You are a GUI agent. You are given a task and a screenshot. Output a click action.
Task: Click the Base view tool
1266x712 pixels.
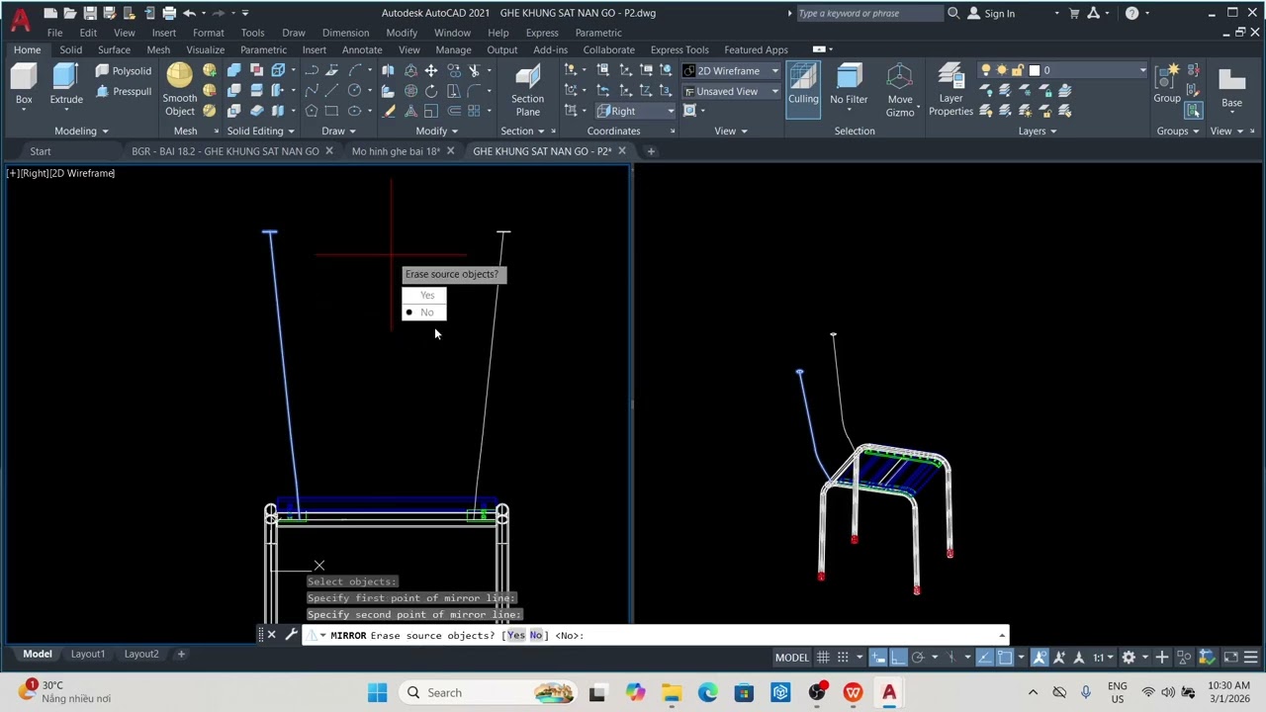click(1231, 87)
